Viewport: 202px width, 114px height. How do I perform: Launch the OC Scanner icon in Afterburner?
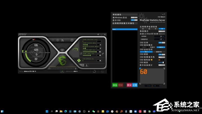[x=63, y=40]
